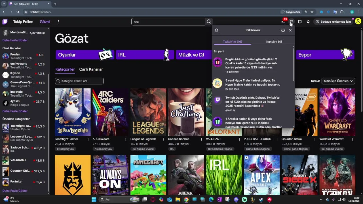Open the three-dot menu beside Gözat
The width and height of the screenshot is (363, 204).
pos(58,22)
